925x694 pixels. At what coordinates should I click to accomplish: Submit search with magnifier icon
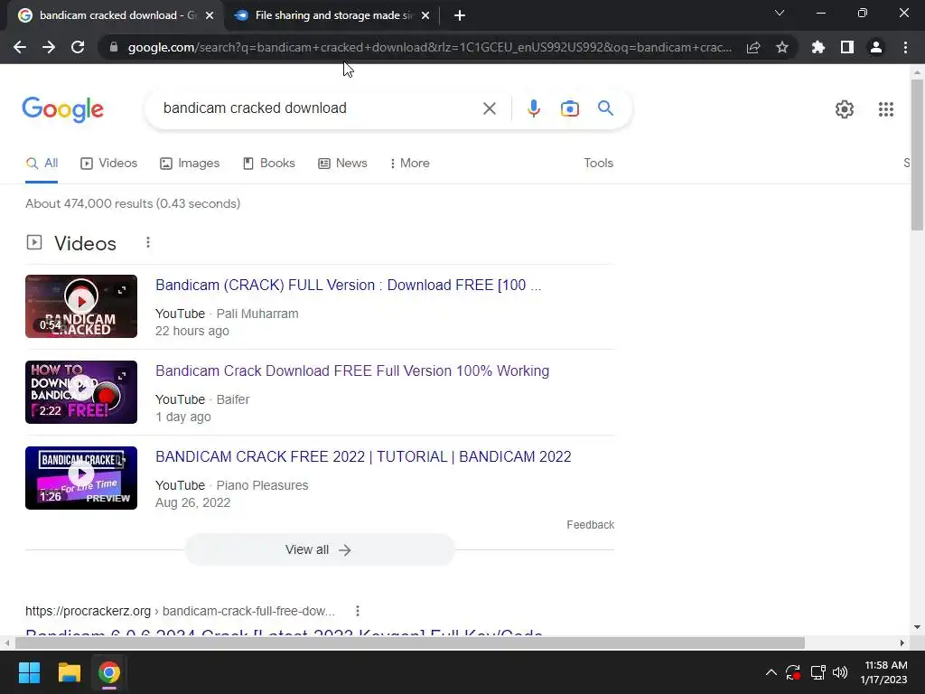[x=605, y=108]
